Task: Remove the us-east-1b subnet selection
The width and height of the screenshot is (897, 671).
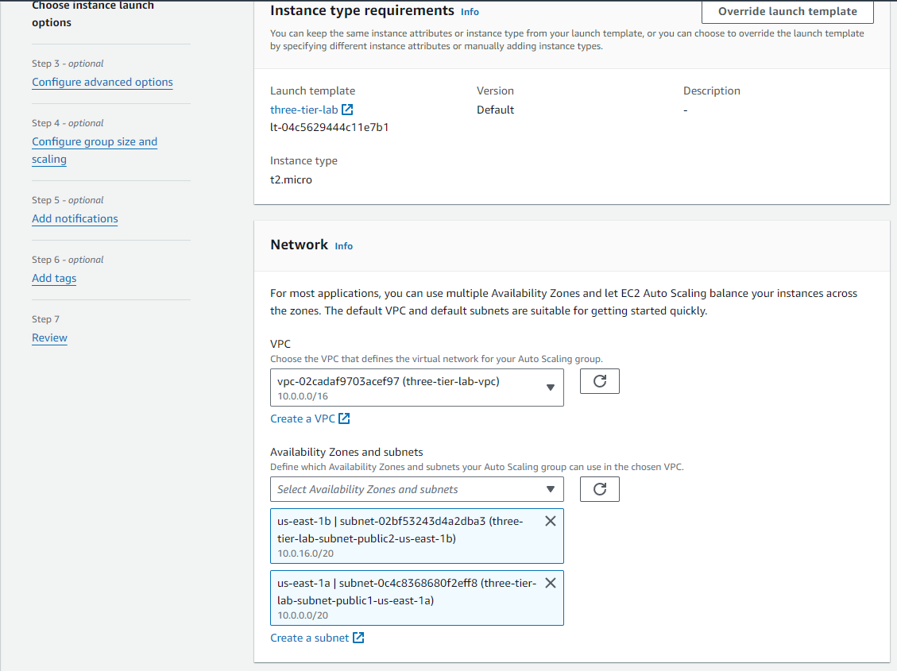Action: tap(550, 521)
